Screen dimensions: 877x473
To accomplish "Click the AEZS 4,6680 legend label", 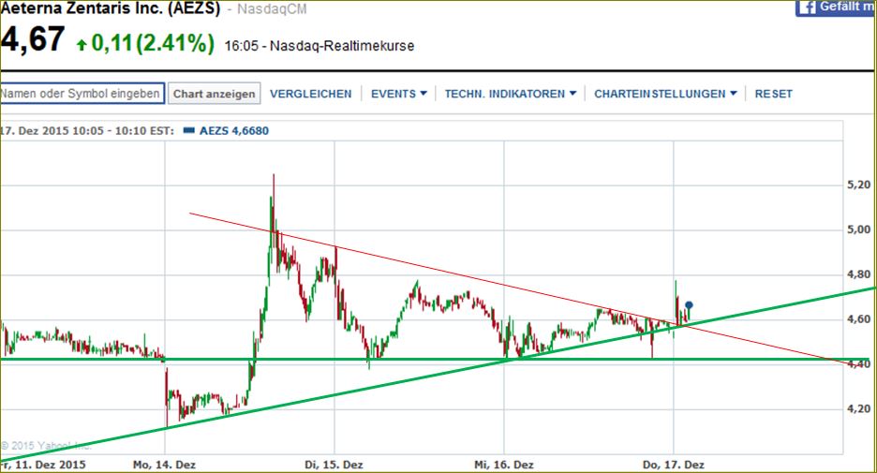I will click(x=234, y=131).
